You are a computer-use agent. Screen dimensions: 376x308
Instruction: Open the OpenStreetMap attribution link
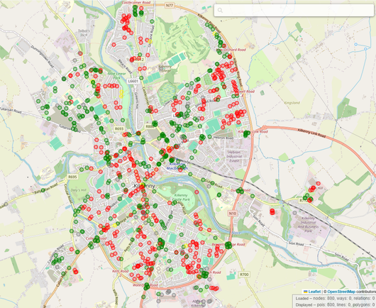pyautogui.click(x=341, y=292)
